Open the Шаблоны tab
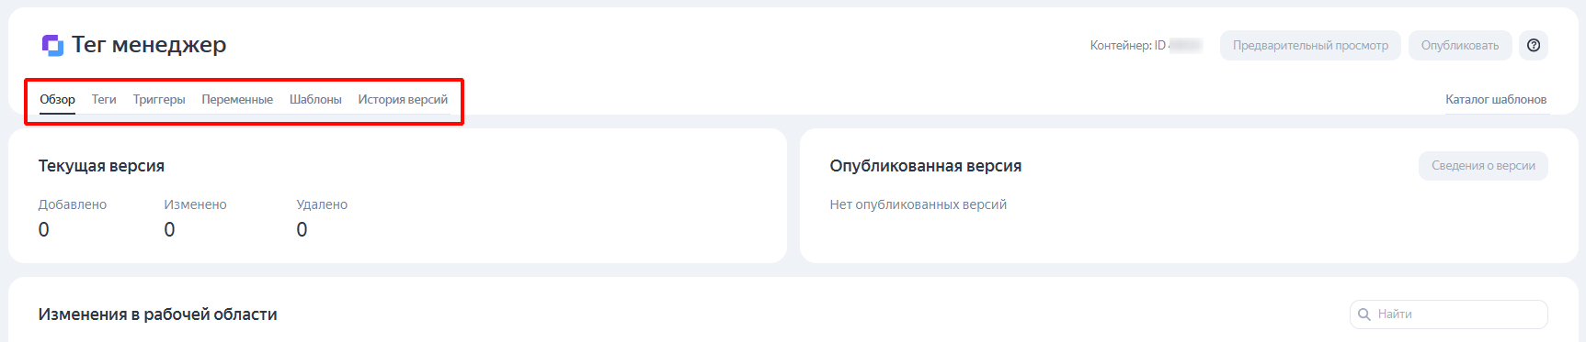 tap(315, 99)
